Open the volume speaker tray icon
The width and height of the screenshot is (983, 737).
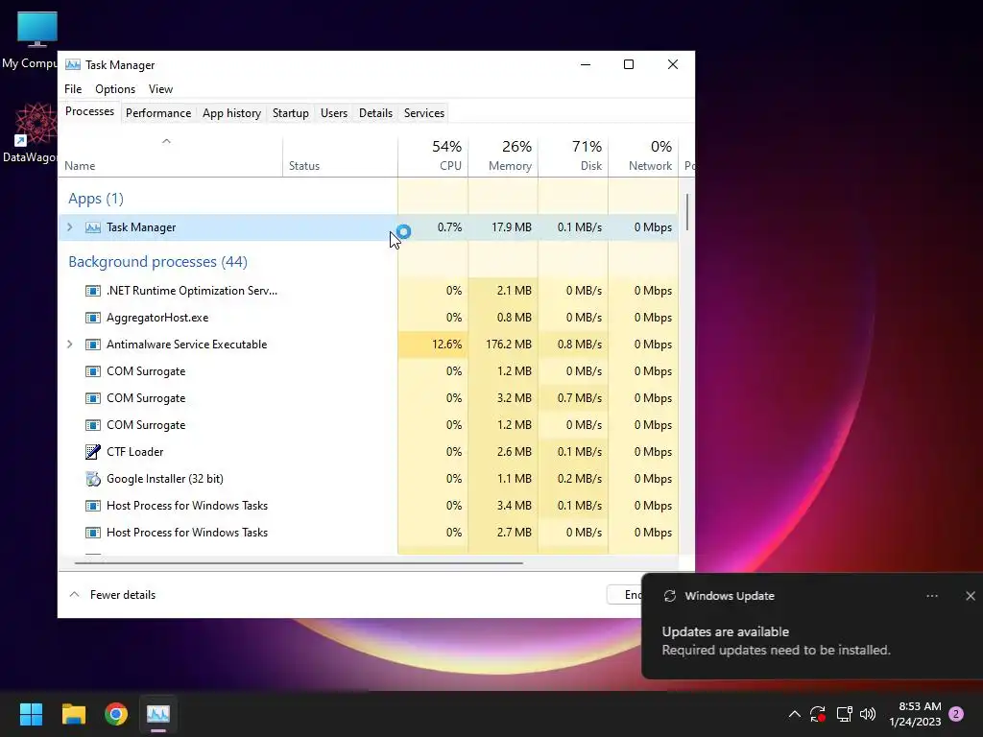tap(868, 714)
